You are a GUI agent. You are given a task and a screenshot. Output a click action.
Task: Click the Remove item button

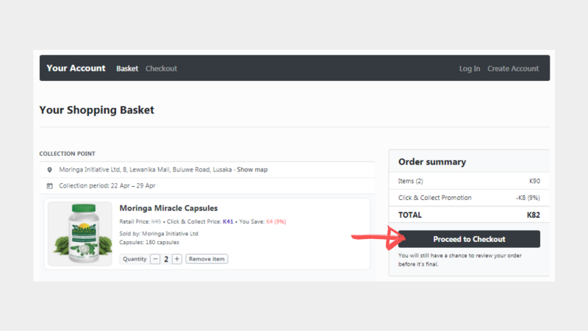click(x=207, y=259)
